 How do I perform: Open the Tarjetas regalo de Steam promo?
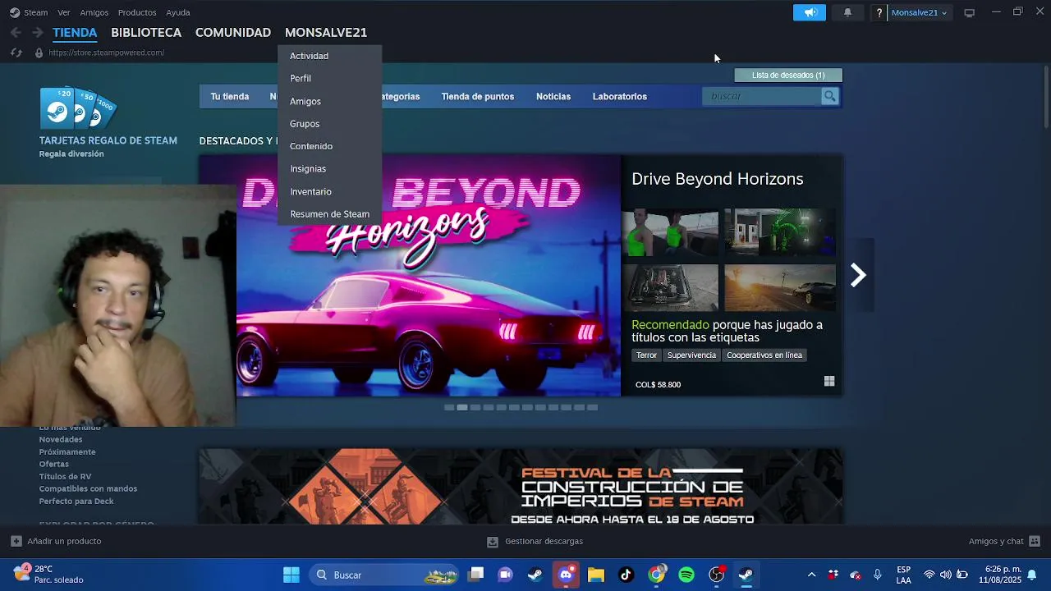click(x=108, y=121)
